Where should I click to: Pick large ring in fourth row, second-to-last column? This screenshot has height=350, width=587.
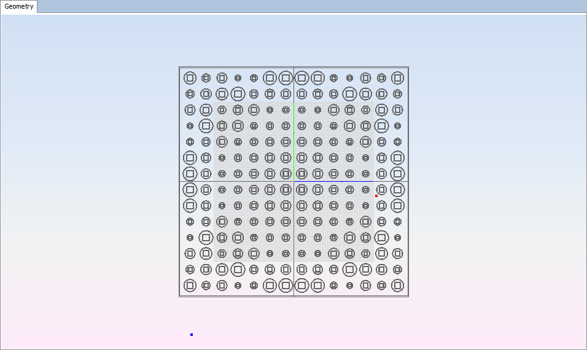[x=381, y=126]
